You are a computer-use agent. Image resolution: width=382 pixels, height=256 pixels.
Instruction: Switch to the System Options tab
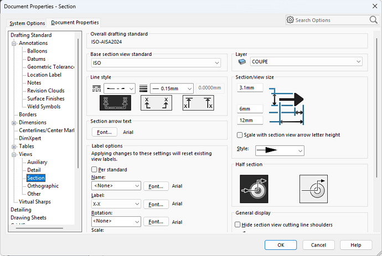pos(28,23)
